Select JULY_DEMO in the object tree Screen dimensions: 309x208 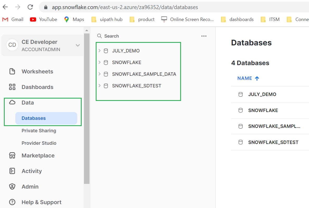pos(126,51)
